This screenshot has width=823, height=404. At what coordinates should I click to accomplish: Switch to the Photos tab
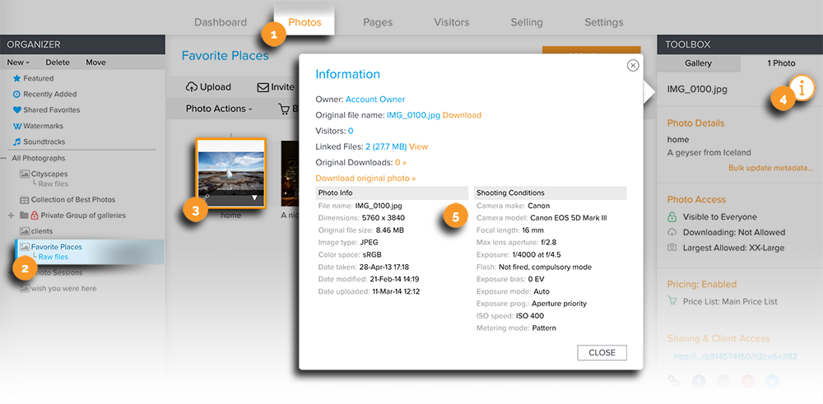[x=305, y=22]
